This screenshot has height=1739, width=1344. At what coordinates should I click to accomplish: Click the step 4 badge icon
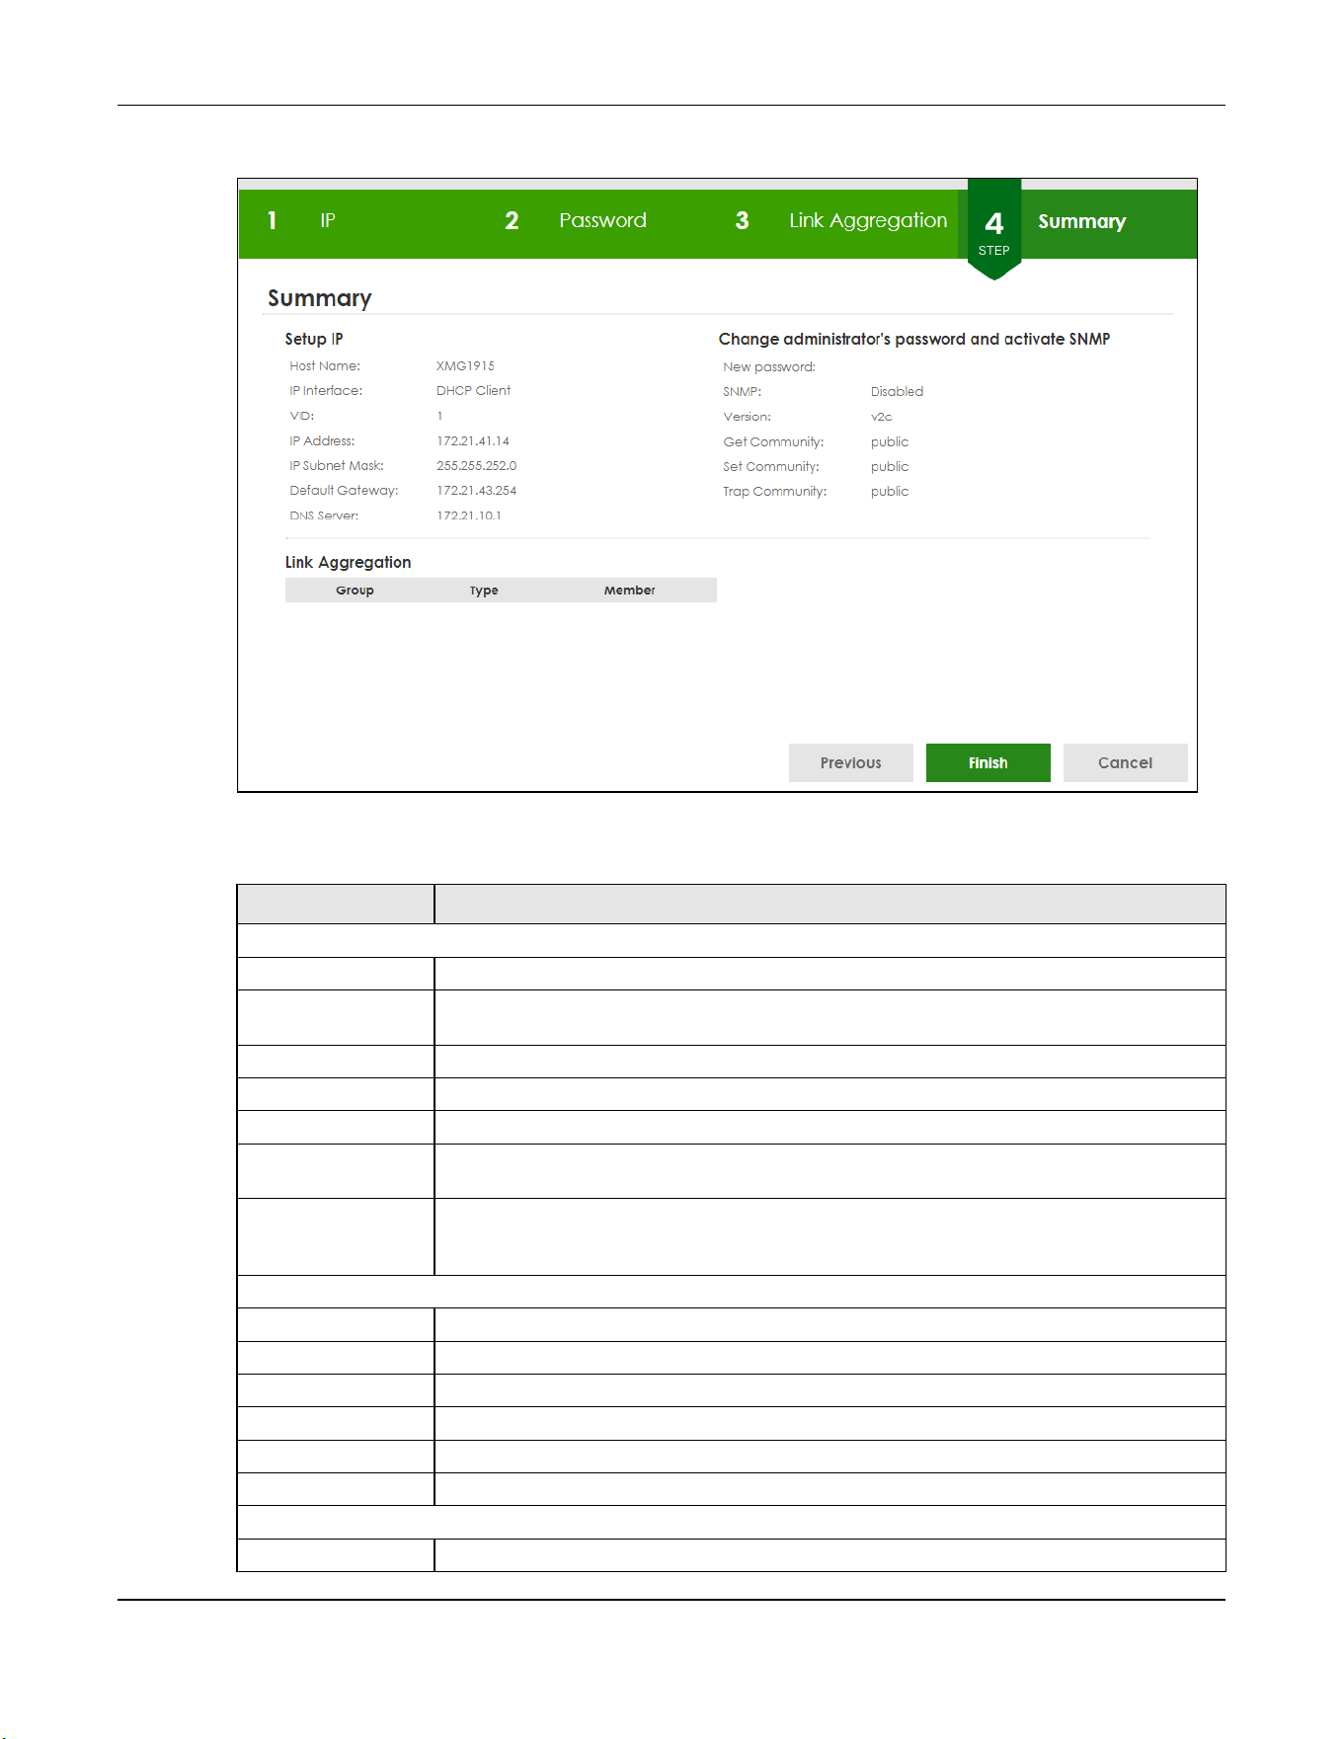click(x=994, y=230)
